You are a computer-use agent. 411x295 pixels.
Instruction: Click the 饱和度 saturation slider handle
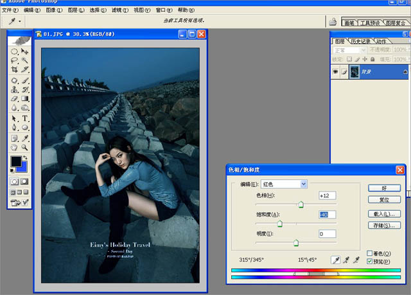[x=279, y=224]
